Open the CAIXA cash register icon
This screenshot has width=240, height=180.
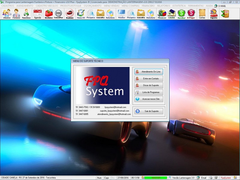point(172,14)
